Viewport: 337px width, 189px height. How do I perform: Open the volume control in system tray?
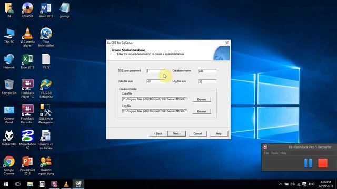pos(293,184)
